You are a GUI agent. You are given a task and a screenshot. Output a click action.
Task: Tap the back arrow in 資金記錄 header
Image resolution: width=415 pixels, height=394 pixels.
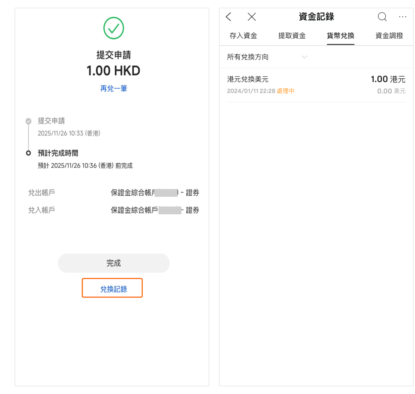click(229, 17)
